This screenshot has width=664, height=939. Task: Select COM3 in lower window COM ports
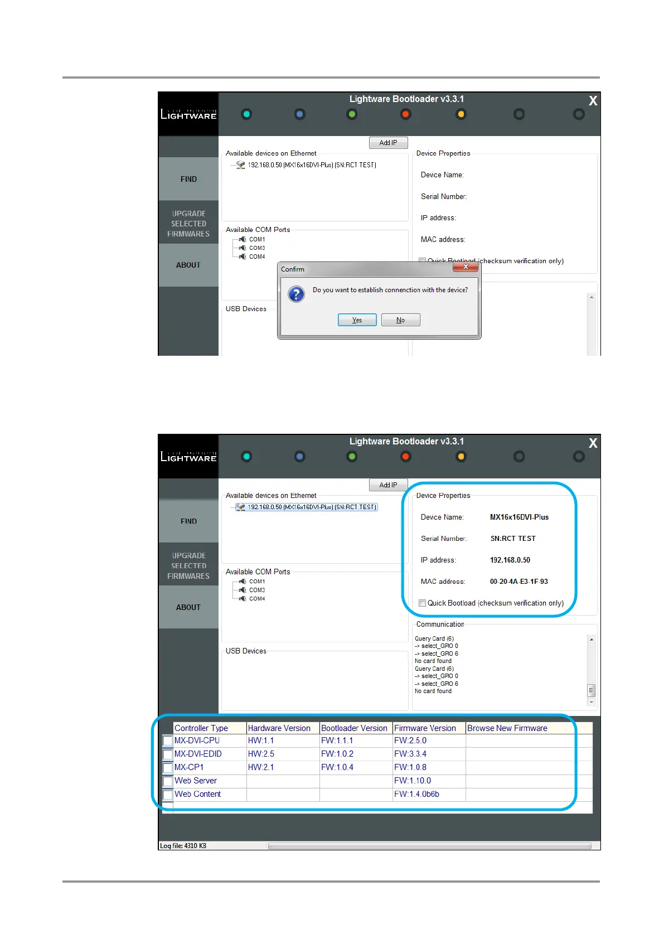point(257,590)
